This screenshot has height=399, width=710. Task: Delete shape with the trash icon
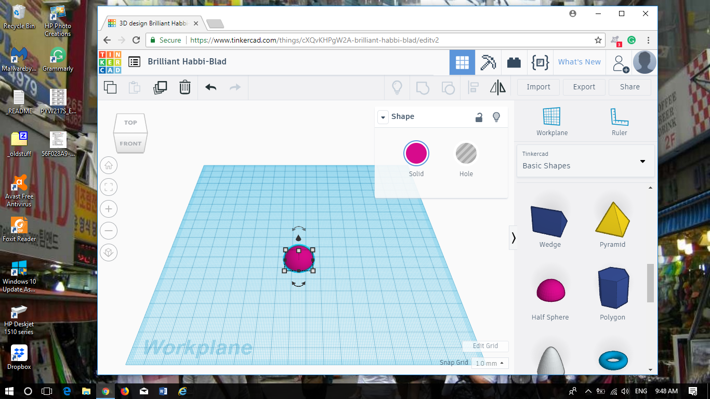click(185, 87)
